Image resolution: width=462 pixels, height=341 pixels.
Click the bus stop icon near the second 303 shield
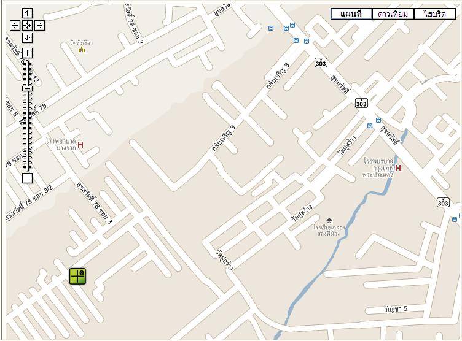(378, 120)
